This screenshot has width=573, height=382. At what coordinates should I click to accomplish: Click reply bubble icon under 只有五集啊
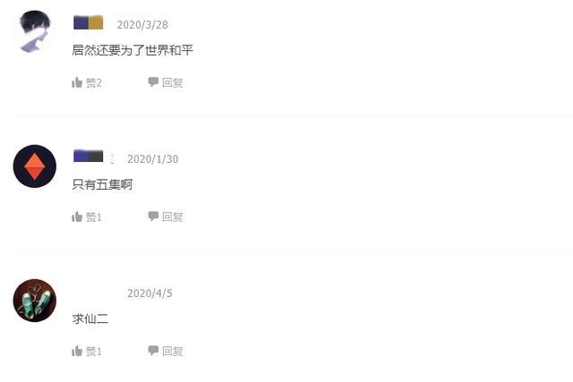coord(153,216)
